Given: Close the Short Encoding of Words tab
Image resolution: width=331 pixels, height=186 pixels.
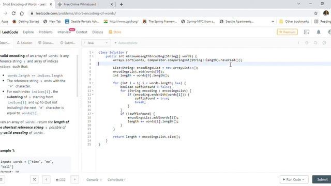Looking at the screenshot, I should (51, 4).
